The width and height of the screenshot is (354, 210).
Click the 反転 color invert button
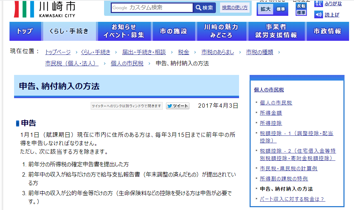click(x=301, y=6)
